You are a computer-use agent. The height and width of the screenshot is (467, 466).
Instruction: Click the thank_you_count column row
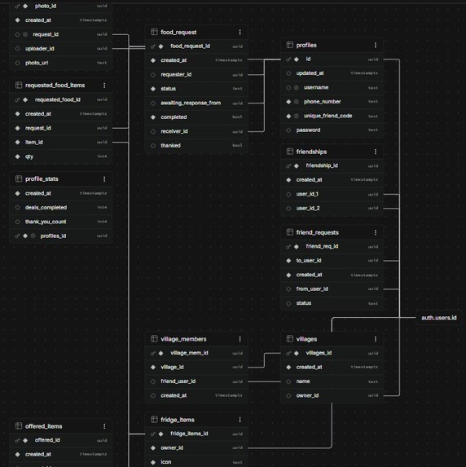click(x=61, y=222)
